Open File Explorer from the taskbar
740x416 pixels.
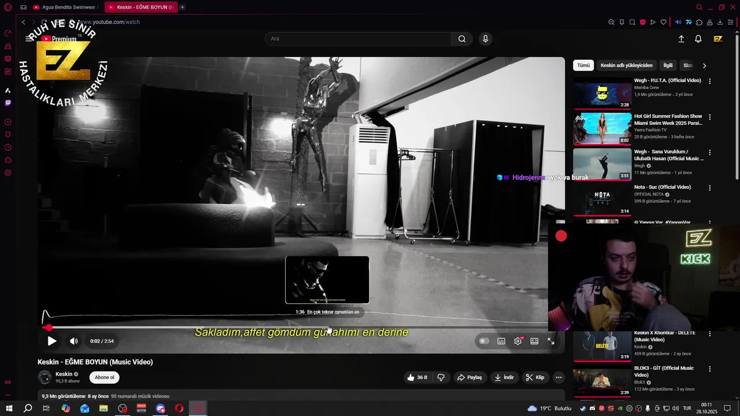pos(103,408)
